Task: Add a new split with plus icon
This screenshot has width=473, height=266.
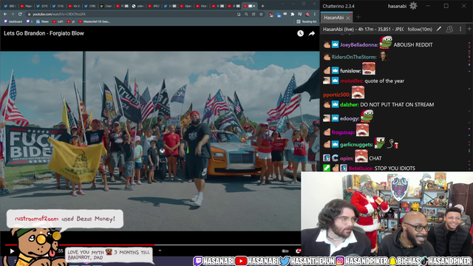Action: point(469,29)
